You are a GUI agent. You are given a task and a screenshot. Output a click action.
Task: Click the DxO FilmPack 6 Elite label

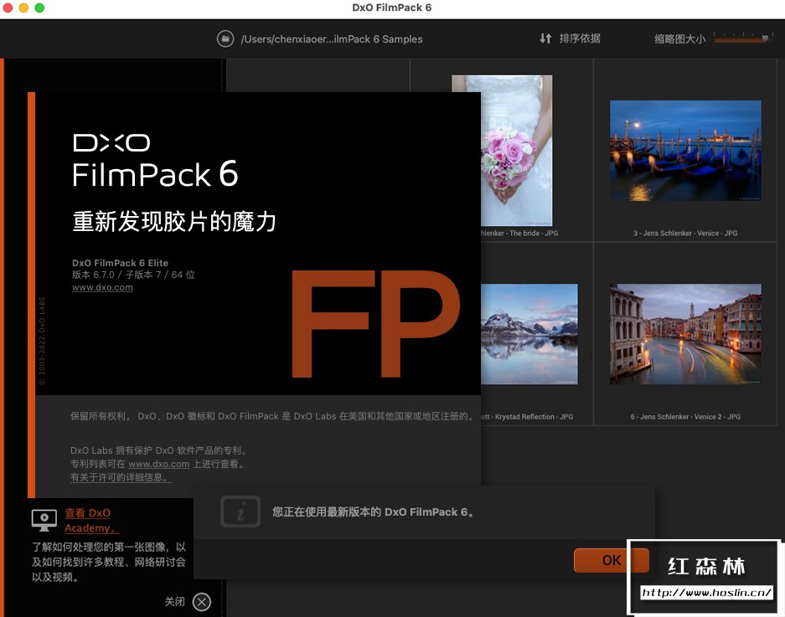pyautogui.click(x=120, y=263)
